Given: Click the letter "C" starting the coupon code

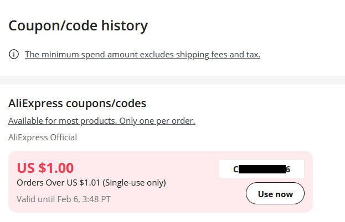Looking at the screenshot, I should (x=236, y=169).
